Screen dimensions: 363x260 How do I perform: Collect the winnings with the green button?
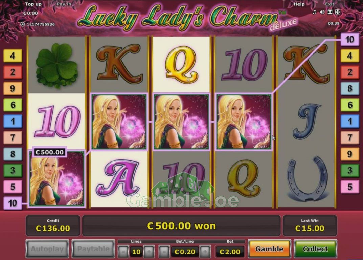315,249
